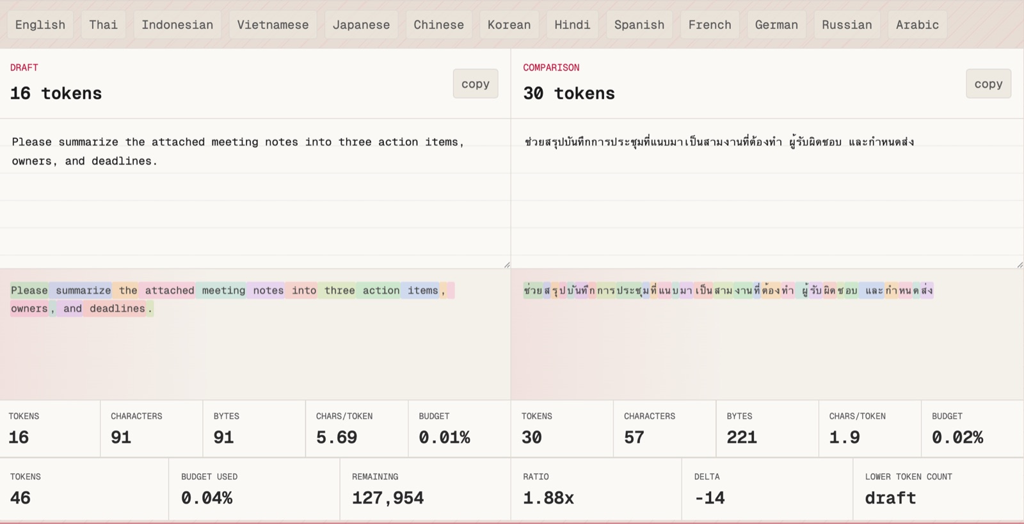Image resolution: width=1024 pixels, height=524 pixels.
Task: Select Spanish in the language row
Action: click(639, 25)
